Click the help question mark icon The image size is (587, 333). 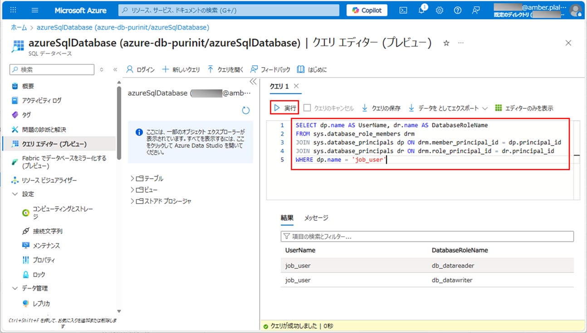pos(457,10)
